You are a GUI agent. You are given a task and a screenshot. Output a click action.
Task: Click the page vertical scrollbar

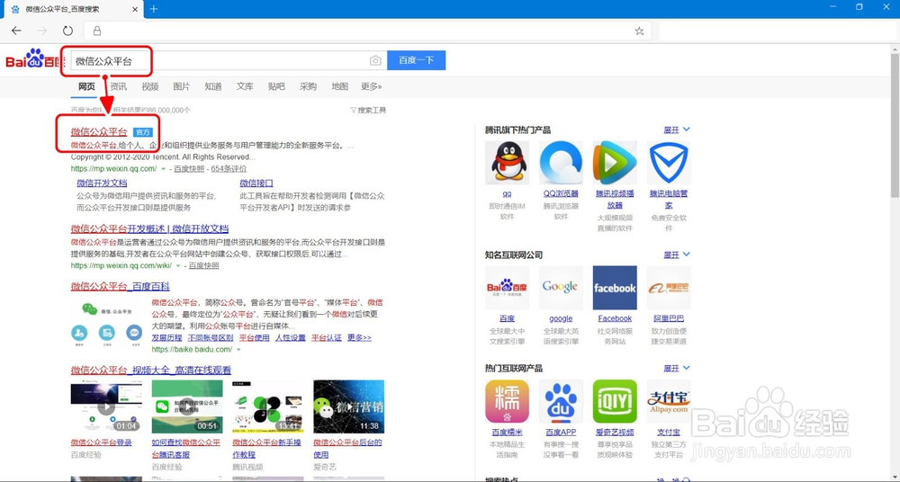click(x=895, y=126)
